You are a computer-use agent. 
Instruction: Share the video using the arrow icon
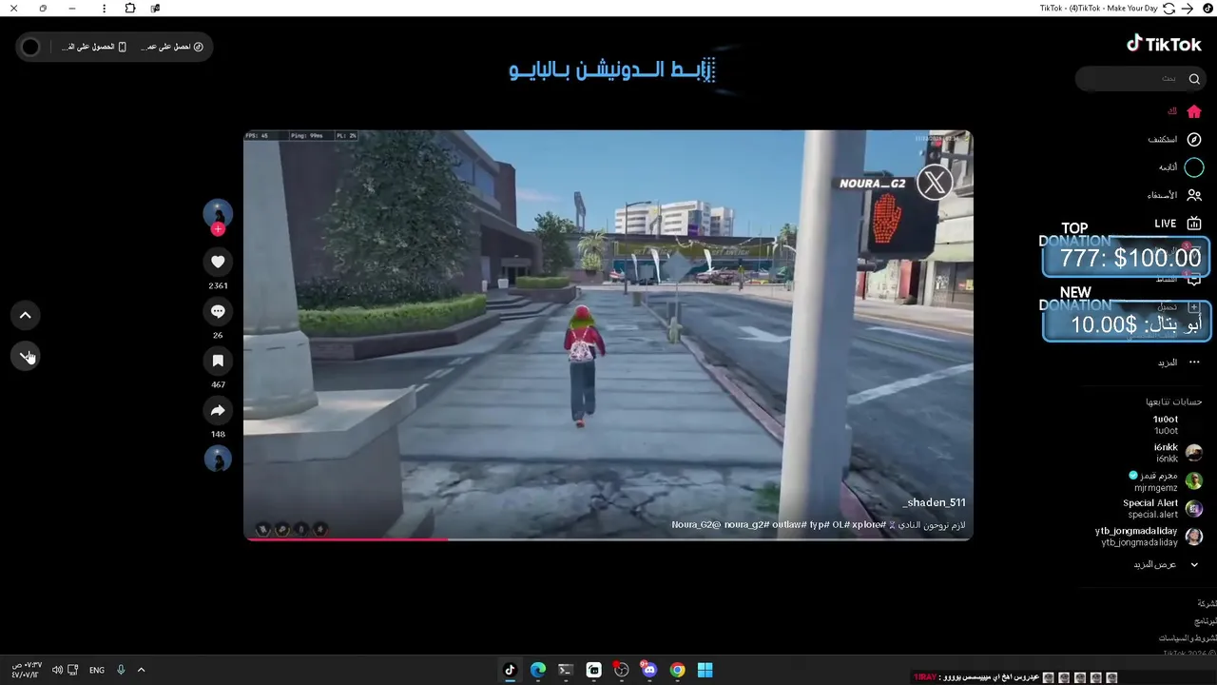click(218, 410)
